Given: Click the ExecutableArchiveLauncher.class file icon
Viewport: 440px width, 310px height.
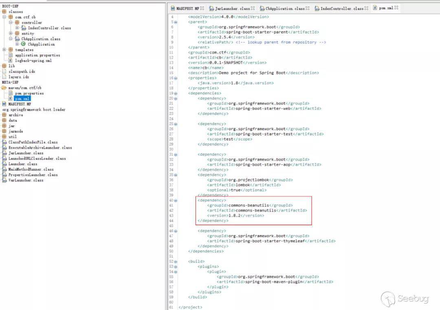Looking at the screenshot, I should pos(4,147).
